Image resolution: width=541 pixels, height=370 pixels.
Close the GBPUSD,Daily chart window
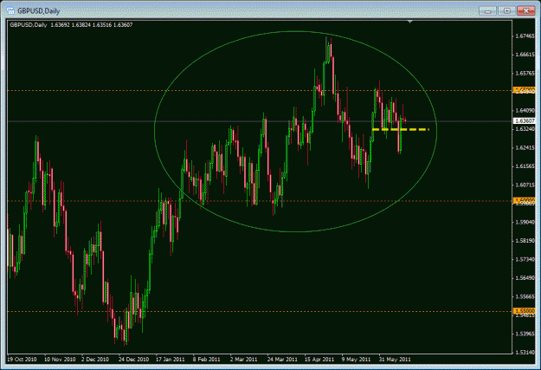pos(525,11)
